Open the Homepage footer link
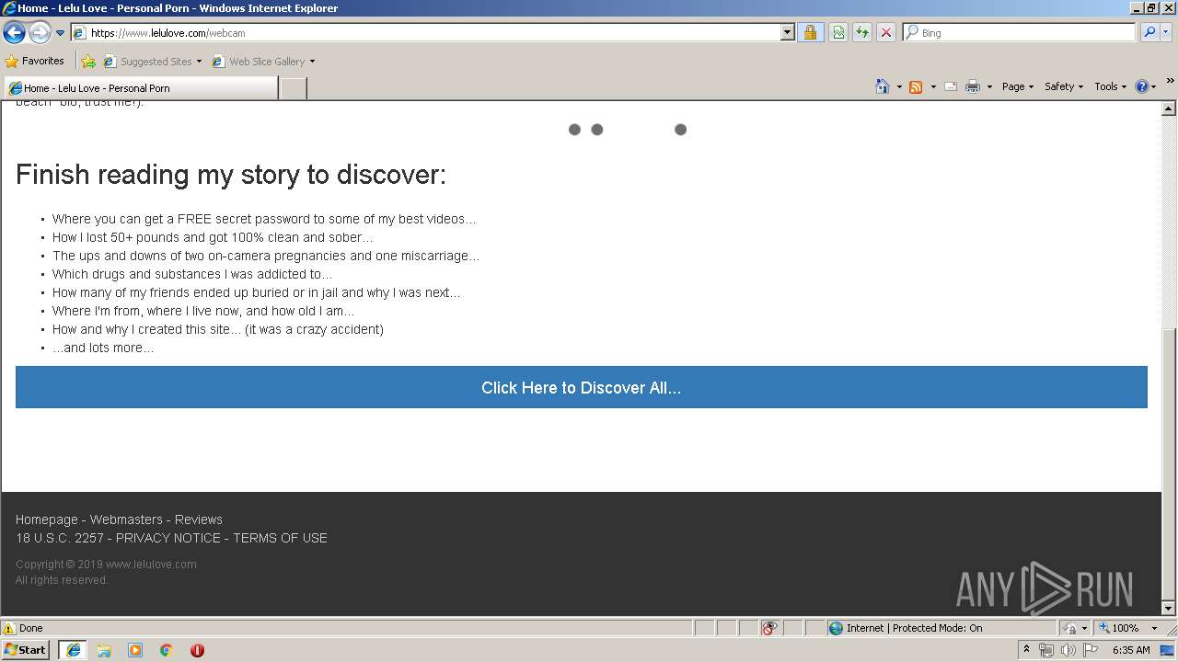Screen dimensions: 1178x662 [47, 519]
